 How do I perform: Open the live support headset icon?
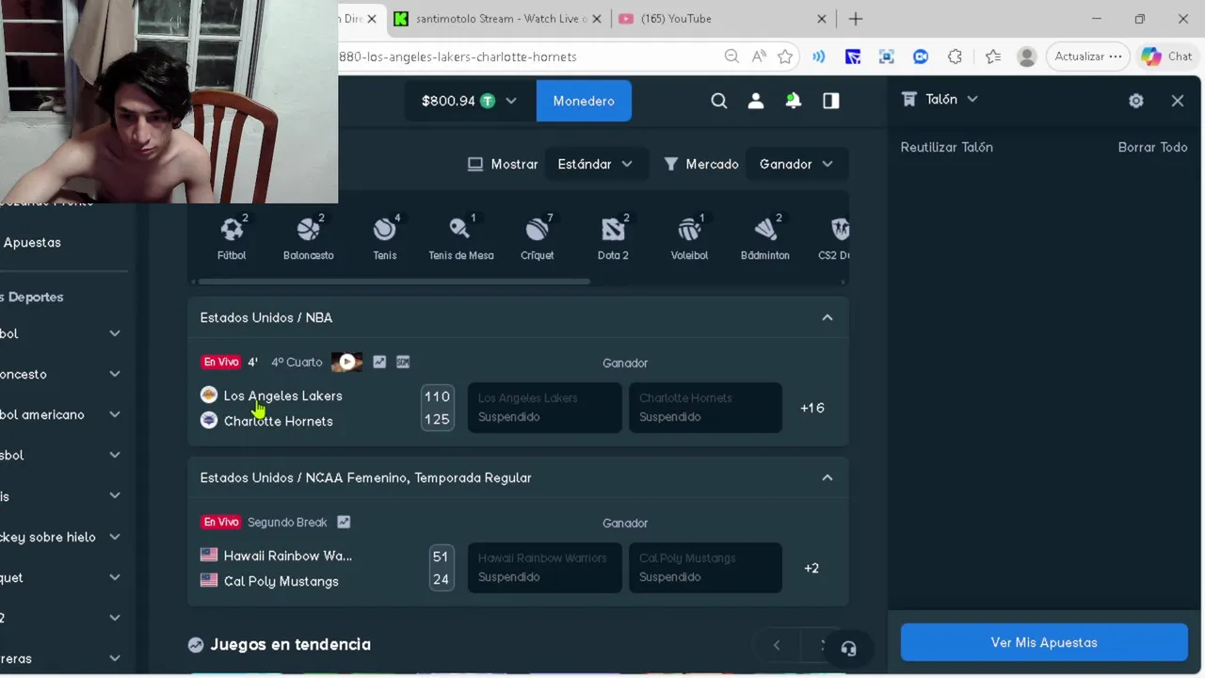point(848,648)
